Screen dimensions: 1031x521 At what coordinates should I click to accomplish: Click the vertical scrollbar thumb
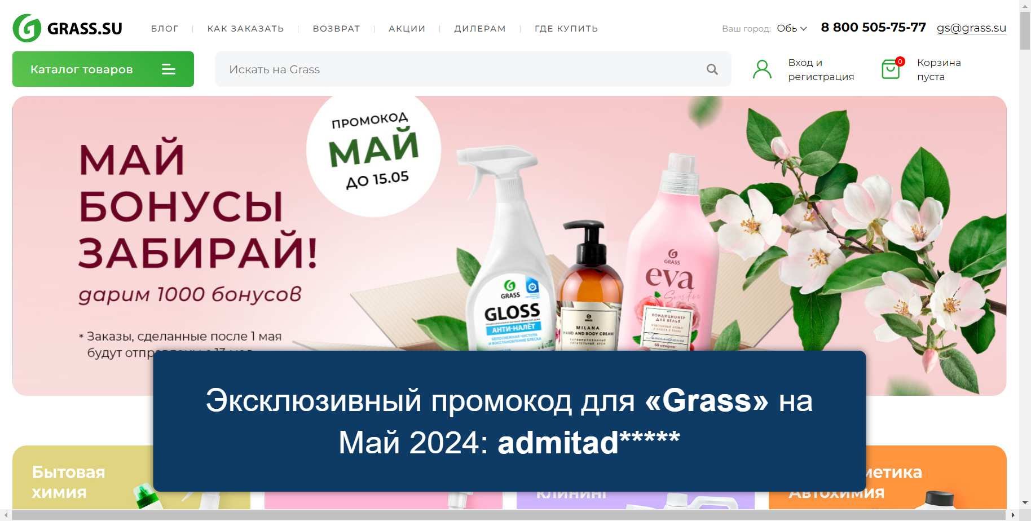point(1025,31)
